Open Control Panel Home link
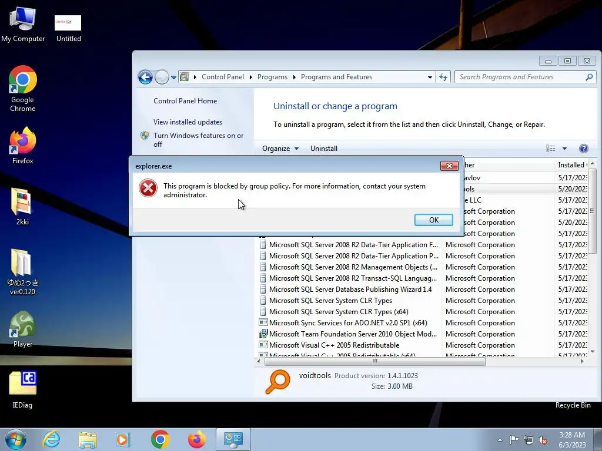Screen dimensions: 602x451 pos(185,101)
